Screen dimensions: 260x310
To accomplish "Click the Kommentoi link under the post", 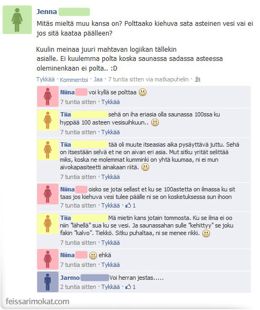I will pyautogui.click(x=74, y=80).
